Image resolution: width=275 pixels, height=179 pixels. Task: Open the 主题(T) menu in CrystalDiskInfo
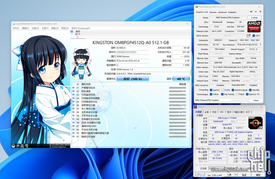point(45,28)
